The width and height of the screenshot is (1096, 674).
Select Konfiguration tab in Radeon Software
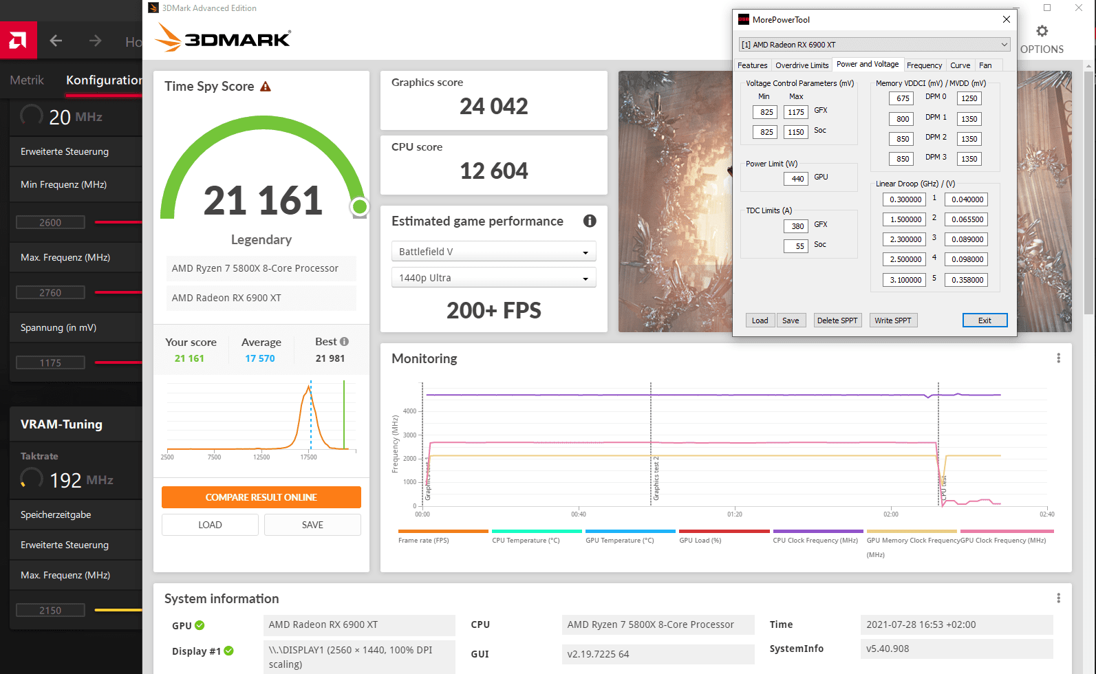[x=104, y=80]
